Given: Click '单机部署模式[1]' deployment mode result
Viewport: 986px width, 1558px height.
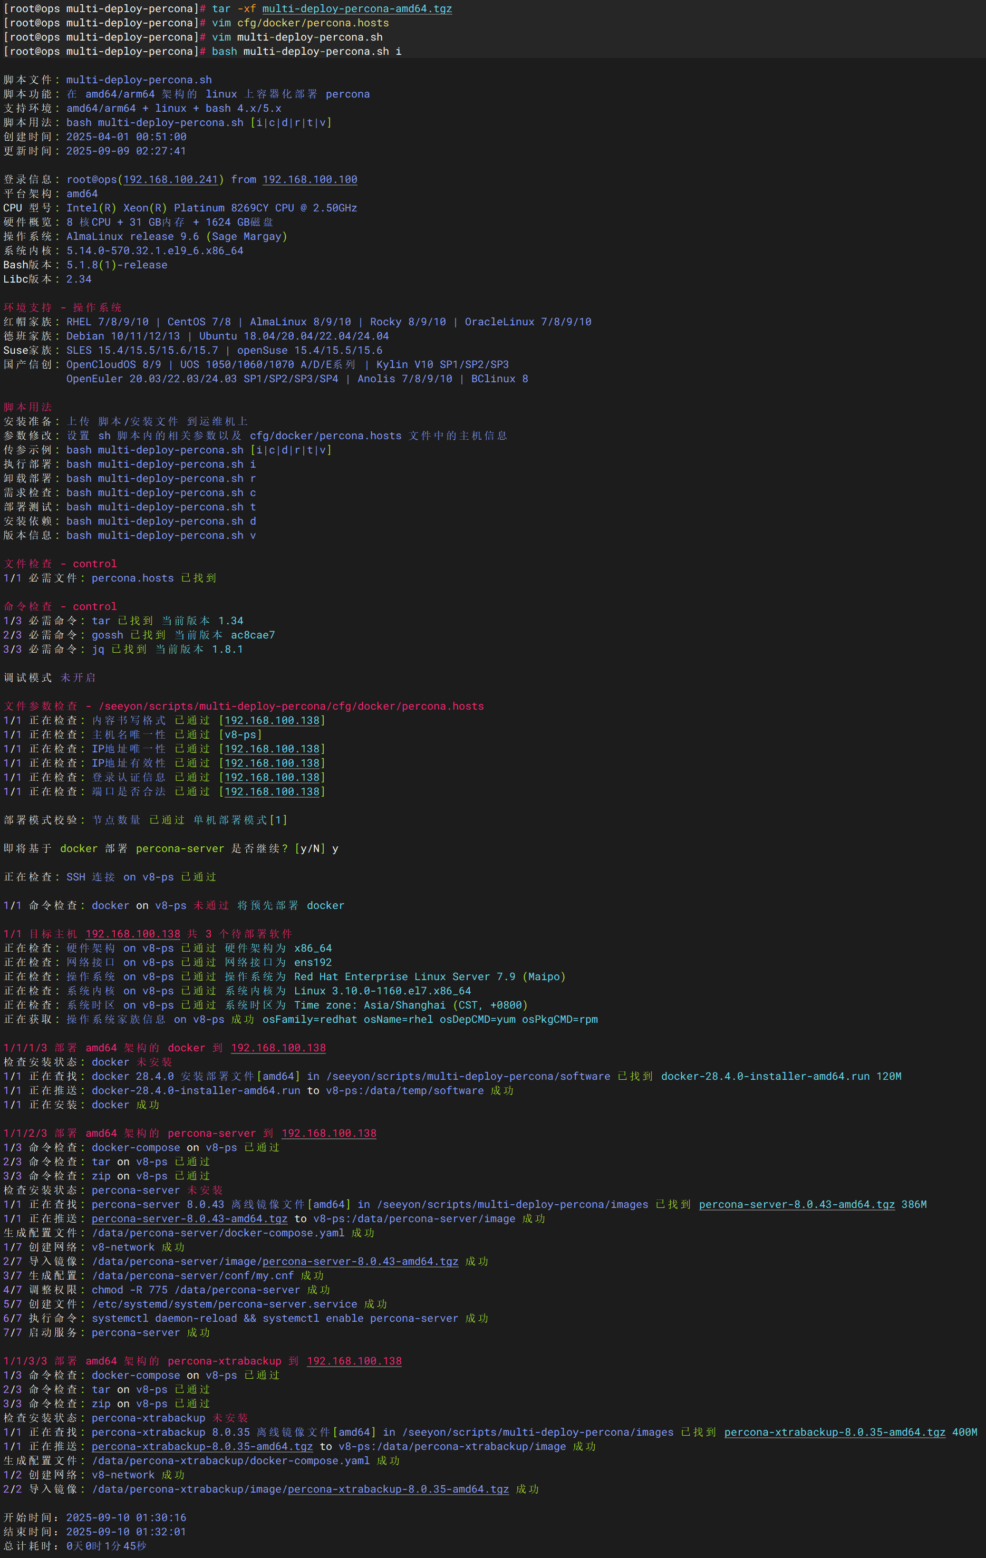Looking at the screenshot, I should tap(240, 820).
